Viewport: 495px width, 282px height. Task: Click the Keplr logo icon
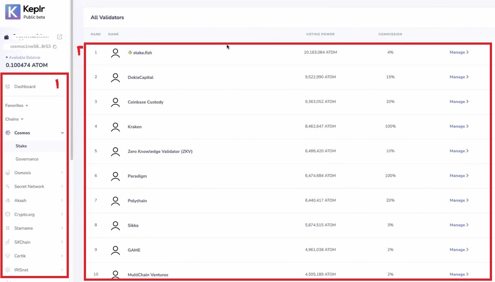[13, 12]
